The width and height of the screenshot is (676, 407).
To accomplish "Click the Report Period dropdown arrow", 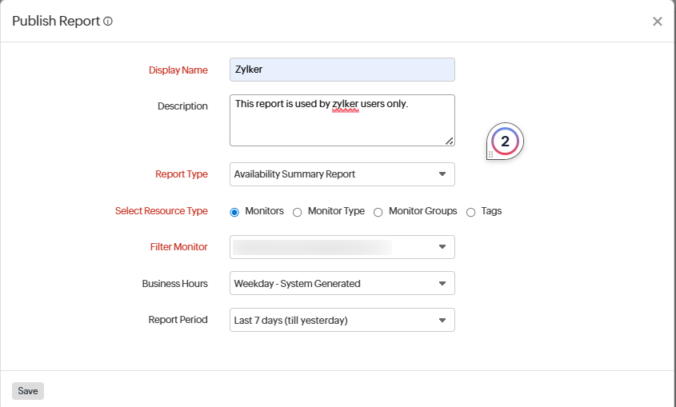I will (442, 321).
